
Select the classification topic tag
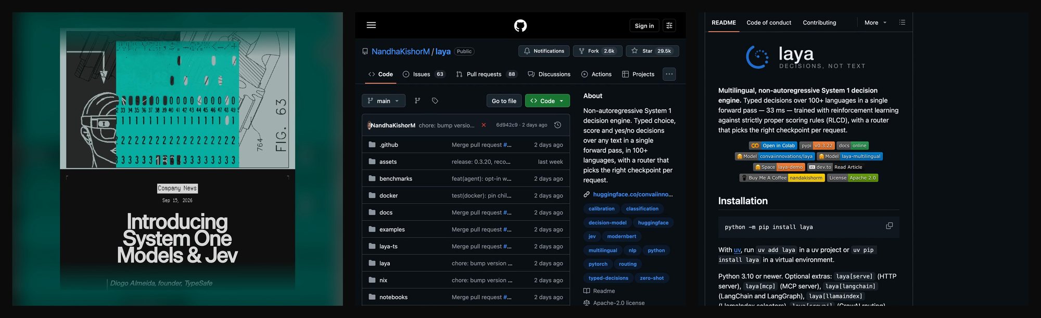coord(642,209)
